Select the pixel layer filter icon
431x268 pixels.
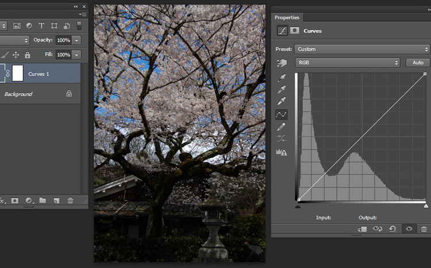pyautogui.click(x=17, y=26)
